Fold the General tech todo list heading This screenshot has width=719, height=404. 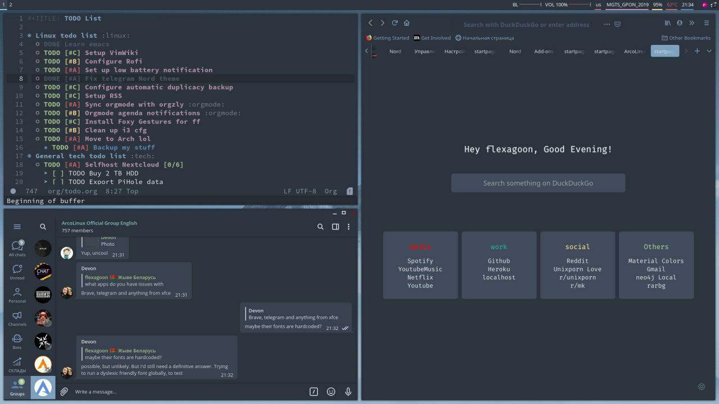[29, 156]
